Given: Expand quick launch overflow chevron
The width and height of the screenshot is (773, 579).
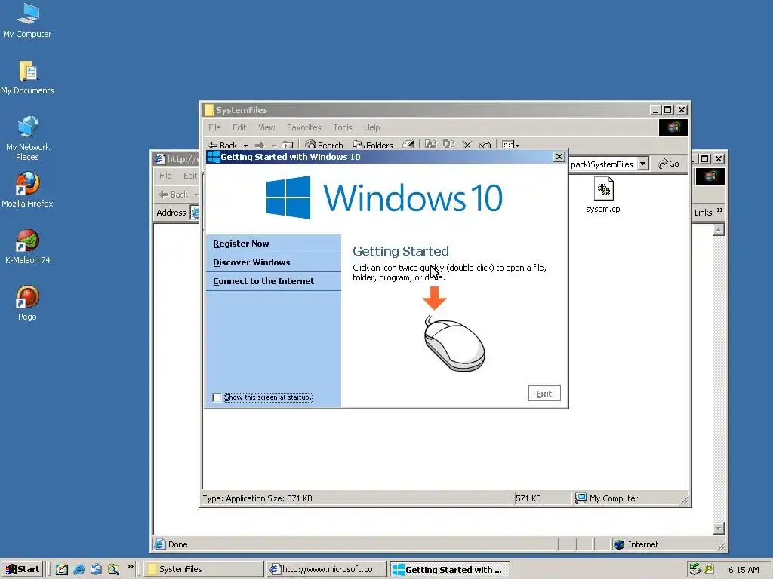Looking at the screenshot, I should pyautogui.click(x=130, y=567).
